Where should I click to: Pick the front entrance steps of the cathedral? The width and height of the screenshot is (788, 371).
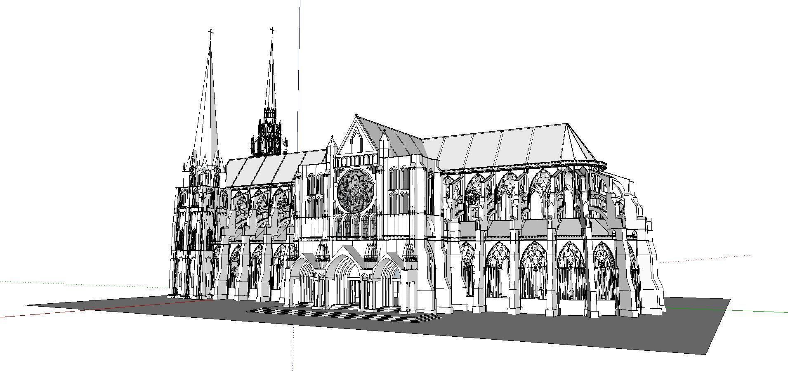click(x=344, y=314)
